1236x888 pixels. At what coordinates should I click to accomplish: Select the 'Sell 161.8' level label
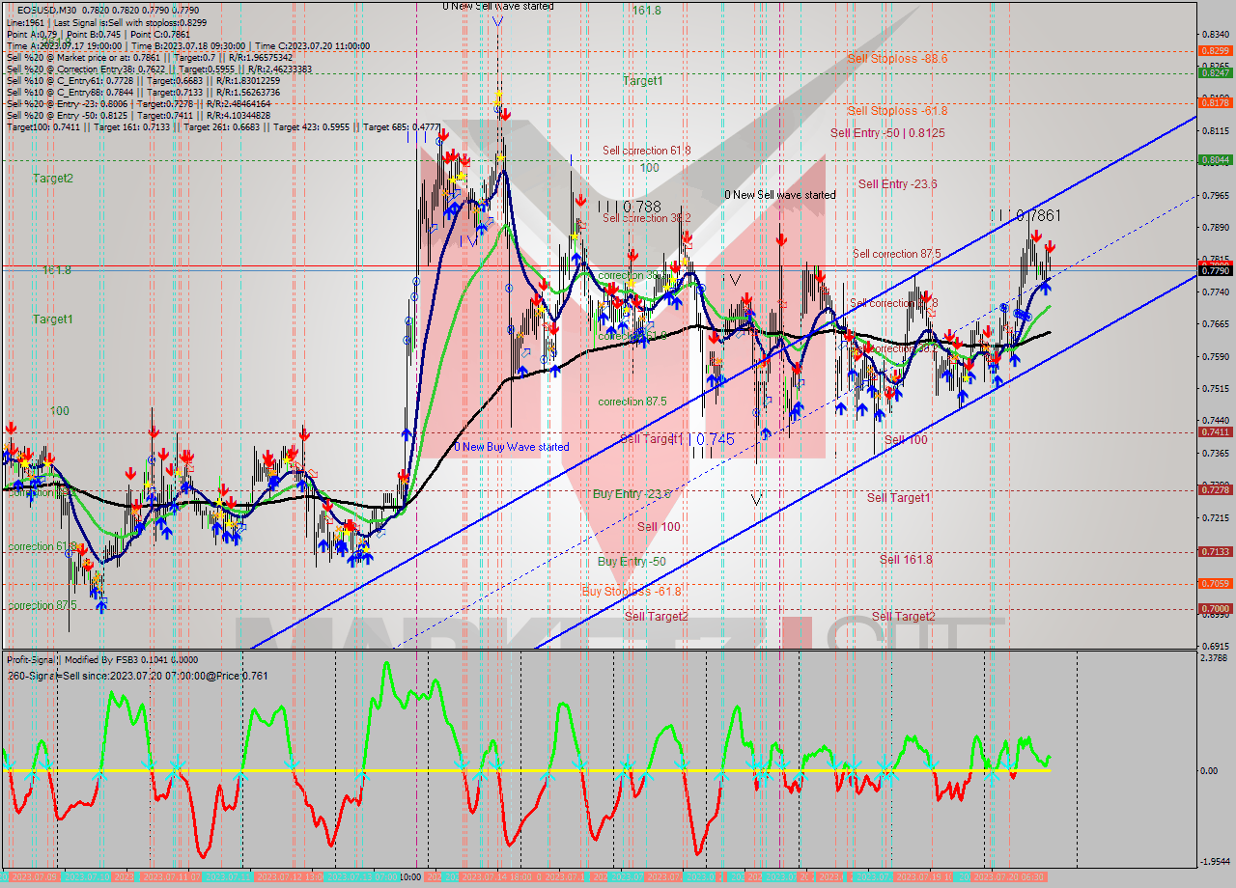[906, 560]
